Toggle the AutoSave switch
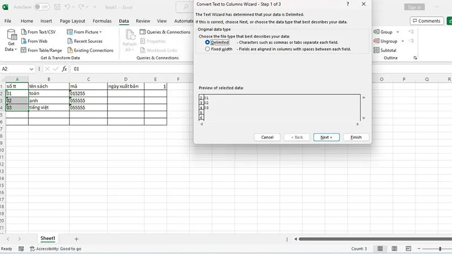The image size is (452, 254). pyautogui.click(x=41, y=7)
